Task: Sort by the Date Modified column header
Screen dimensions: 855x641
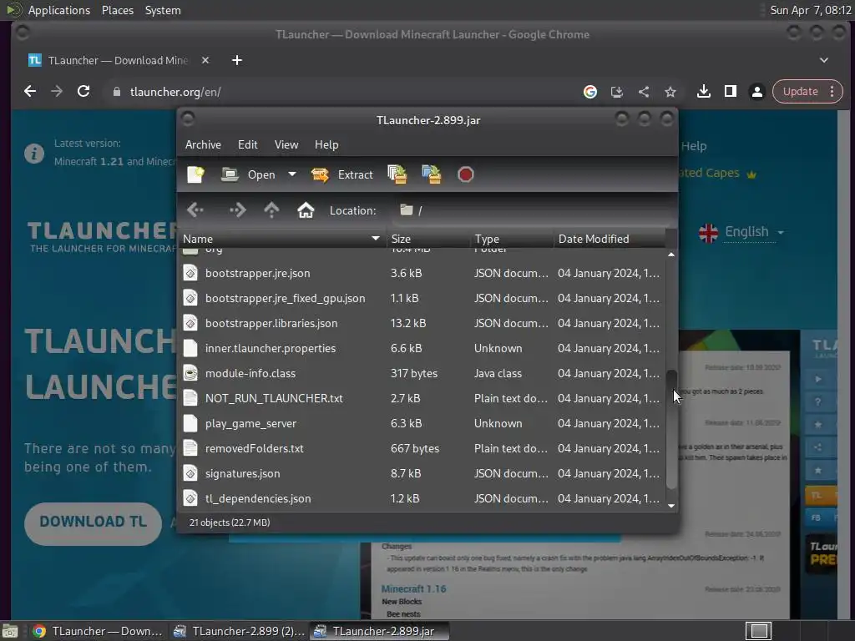Action: [610, 239]
